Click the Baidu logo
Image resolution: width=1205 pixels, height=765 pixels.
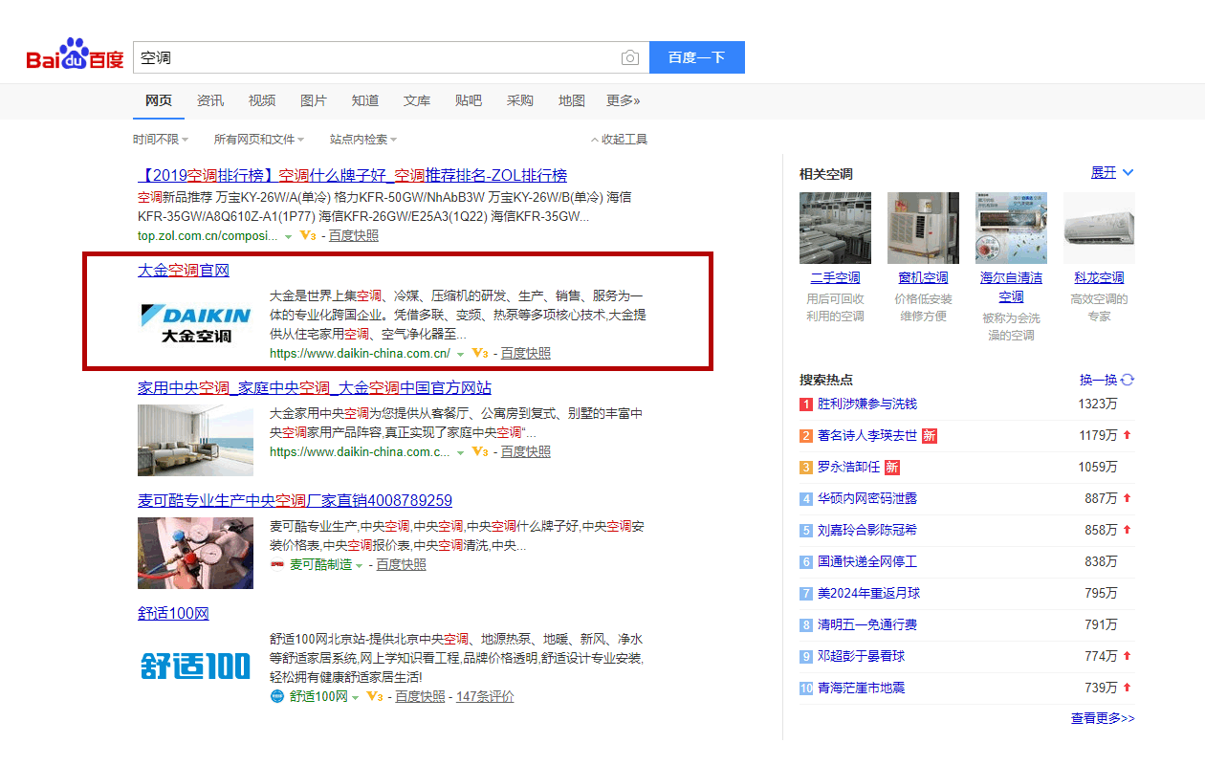[x=76, y=55]
